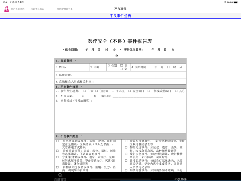Screen dimensions: 241x181
Task: Tick the 住院部 location checkbox
Action: (96, 91)
